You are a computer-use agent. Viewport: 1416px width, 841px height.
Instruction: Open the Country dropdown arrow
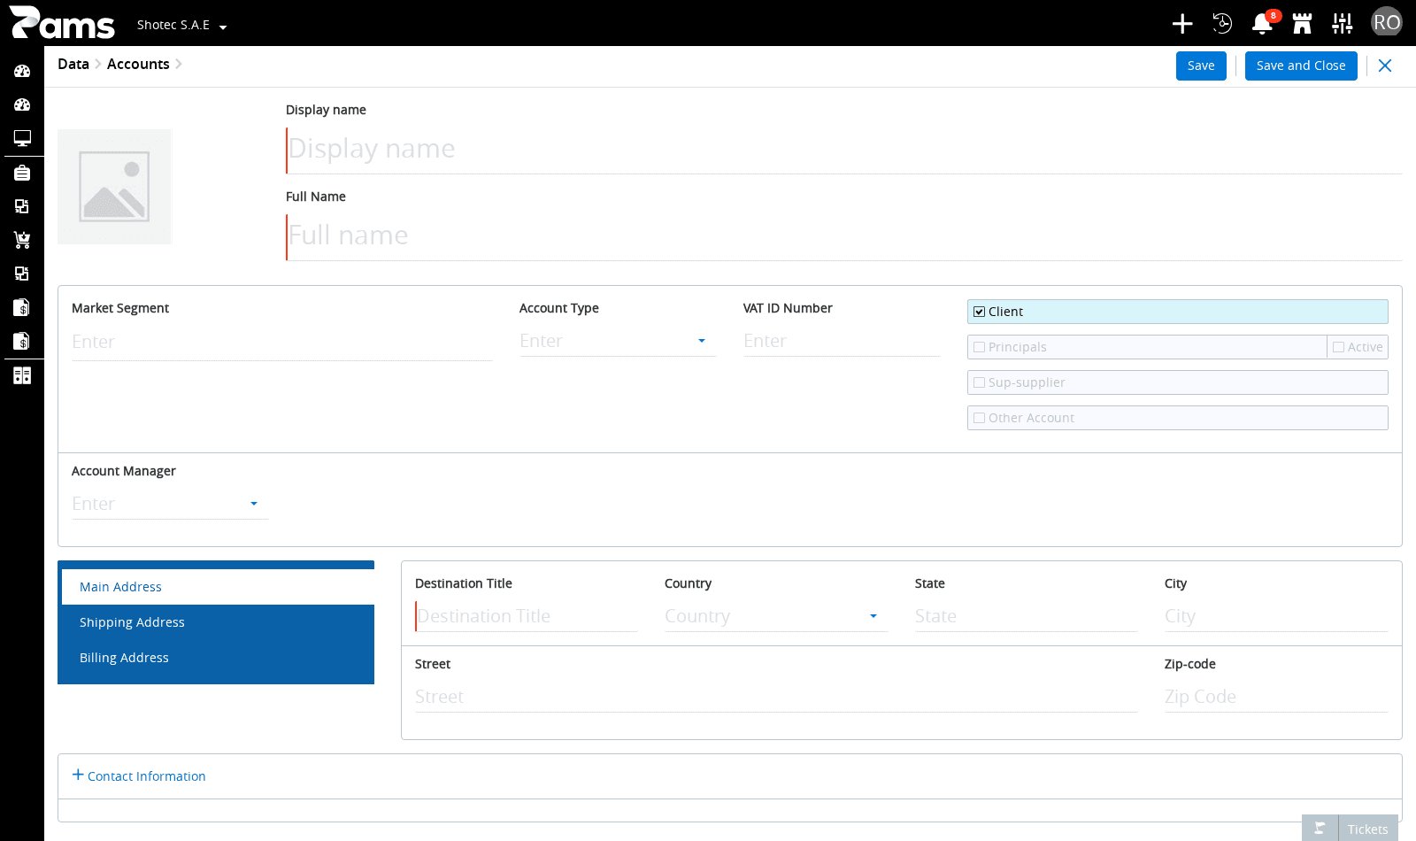pyautogui.click(x=873, y=616)
